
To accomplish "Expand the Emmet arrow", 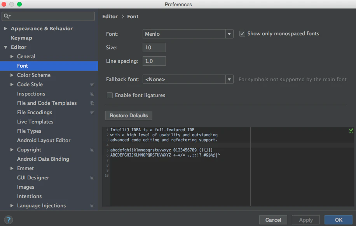I will 12,169.
